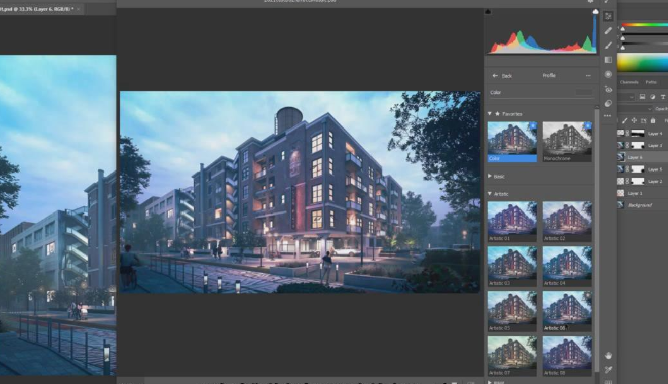
Task: Click the Layer 5 mask thumbnail
Action: click(x=638, y=169)
